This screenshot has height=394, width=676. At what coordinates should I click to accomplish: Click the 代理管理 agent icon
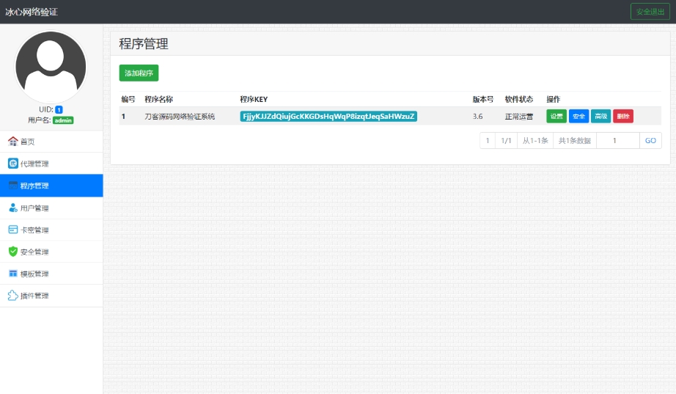click(x=12, y=164)
